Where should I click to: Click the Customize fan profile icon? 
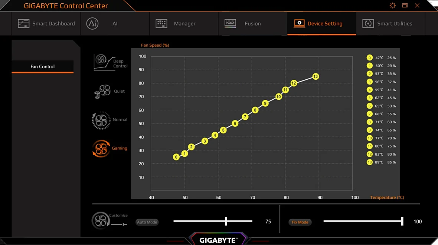(x=101, y=221)
